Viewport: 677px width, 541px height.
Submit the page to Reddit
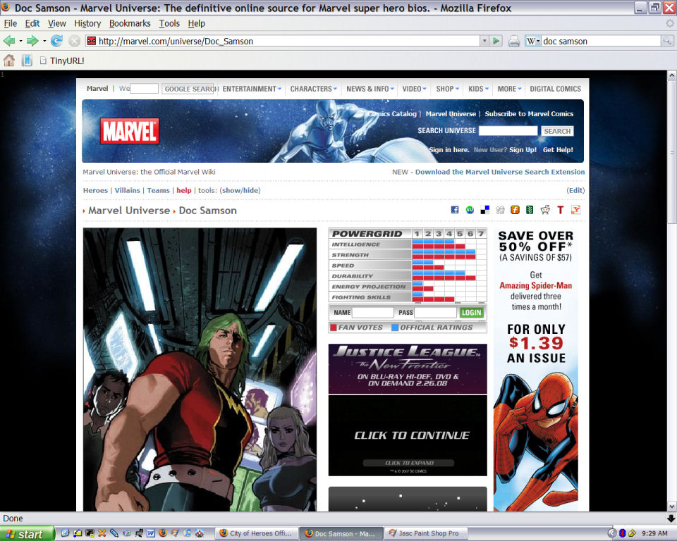point(545,210)
